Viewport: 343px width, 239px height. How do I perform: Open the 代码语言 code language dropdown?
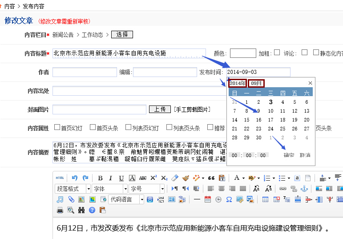(127, 199)
